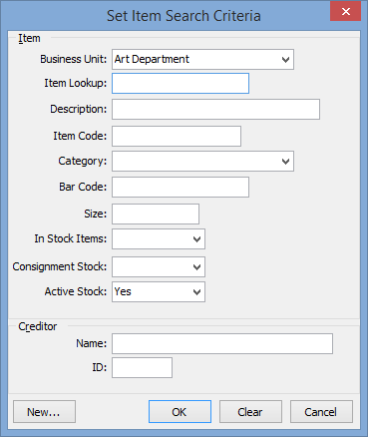Open the Business Unit dropdown
The height and width of the screenshot is (437, 368).
(202, 60)
